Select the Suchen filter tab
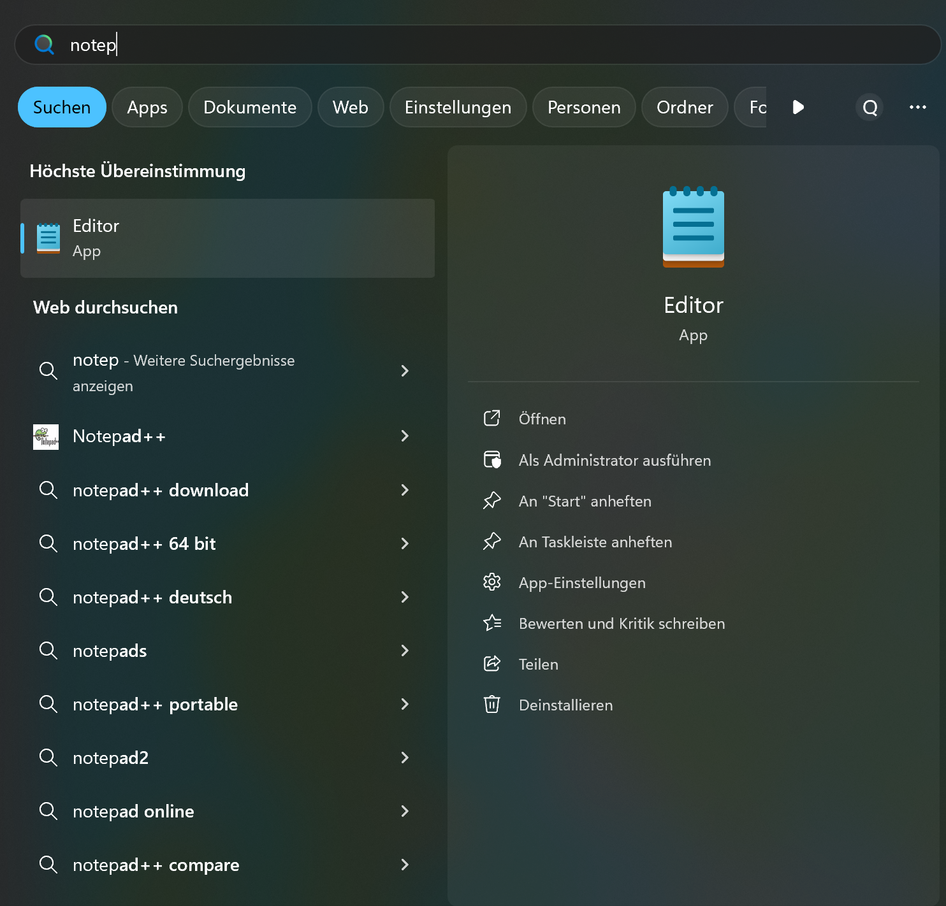The height and width of the screenshot is (906, 946). click(62, 107)
